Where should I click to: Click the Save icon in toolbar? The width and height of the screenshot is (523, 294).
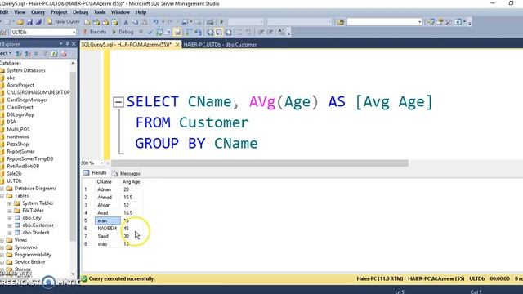click(x=29, y=22)
